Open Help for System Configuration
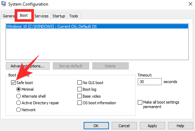This screenshot has height=131, width=195. tap(180, 126)
